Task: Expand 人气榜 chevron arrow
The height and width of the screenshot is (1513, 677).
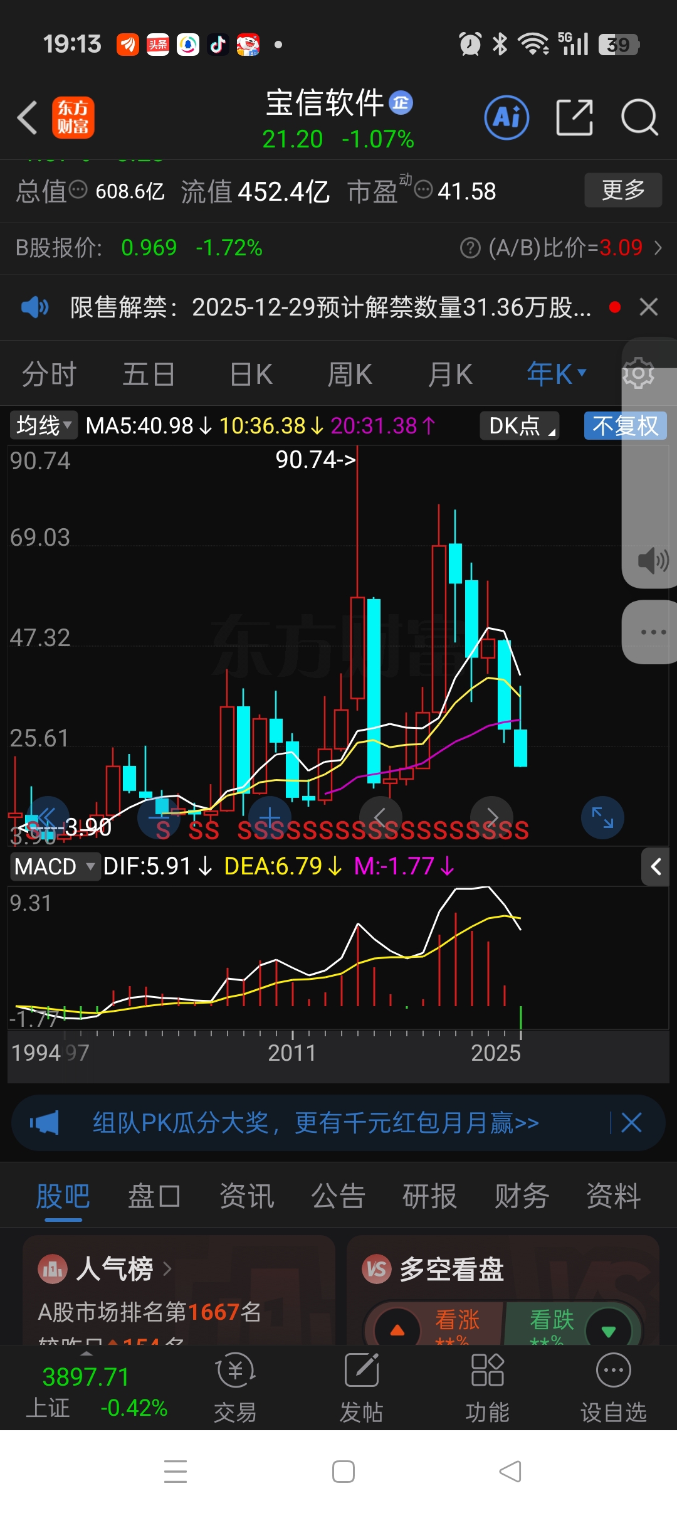Action: (x=167, y=1269)
